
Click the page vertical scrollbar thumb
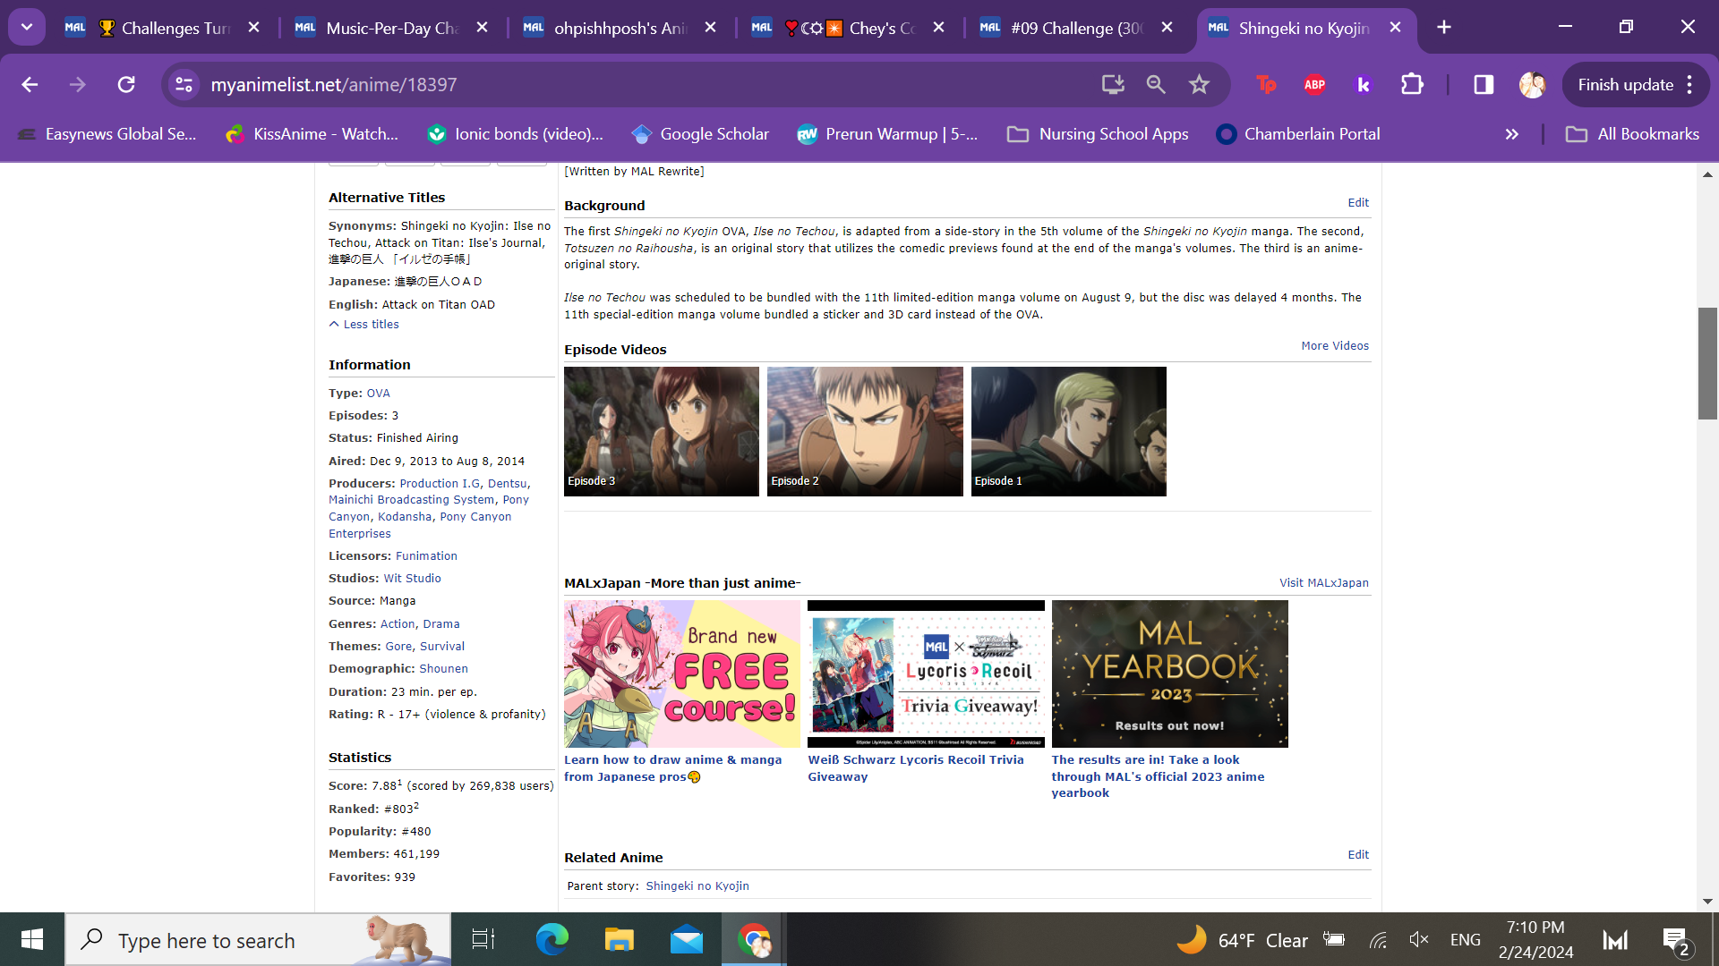tap(1707, 363)
